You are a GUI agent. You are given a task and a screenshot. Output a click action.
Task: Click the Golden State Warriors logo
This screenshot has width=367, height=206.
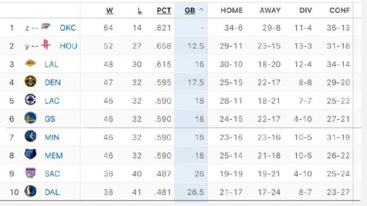coord(30,118)
